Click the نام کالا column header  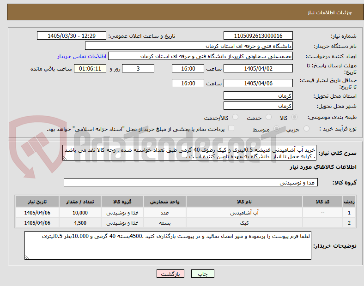tap(244, 202)
